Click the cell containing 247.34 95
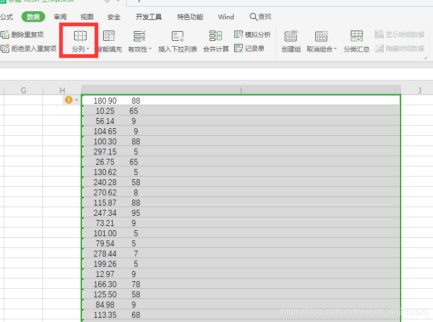The height and width of the screenshot is (322, 433). pyautogui.click(x=241, y=213)
